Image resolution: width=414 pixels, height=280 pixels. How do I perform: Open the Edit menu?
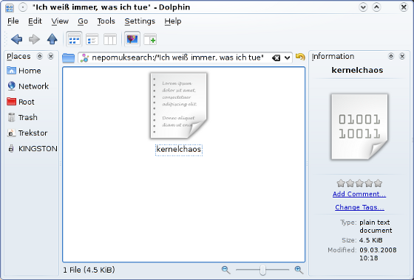pos(35,21)
